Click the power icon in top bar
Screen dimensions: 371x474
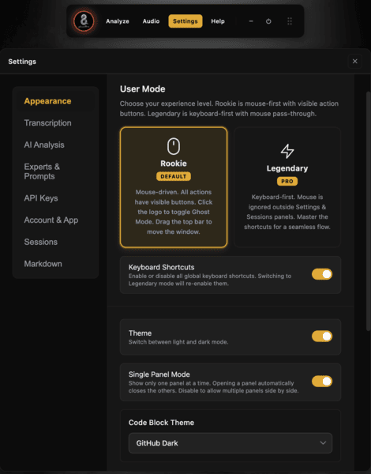coord(268,21)
